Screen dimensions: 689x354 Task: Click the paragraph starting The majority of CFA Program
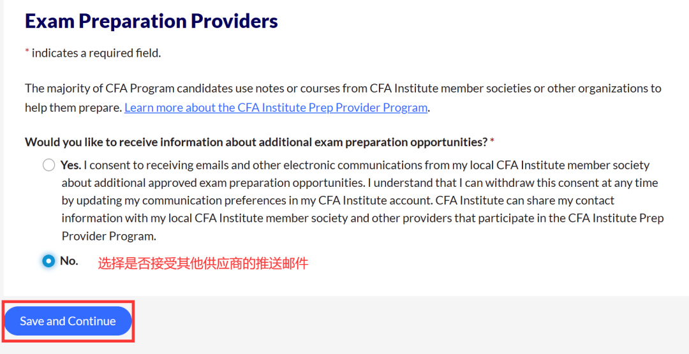click(x=343, y=98)
